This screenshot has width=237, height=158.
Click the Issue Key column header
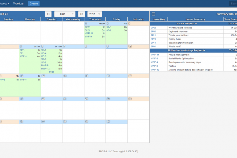click(x=158, y=19)
